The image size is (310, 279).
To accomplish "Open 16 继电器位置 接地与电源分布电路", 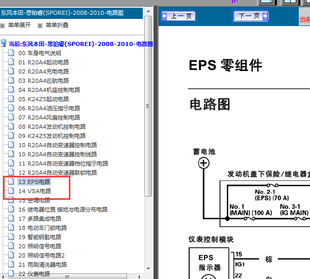I will pos(63,210).
